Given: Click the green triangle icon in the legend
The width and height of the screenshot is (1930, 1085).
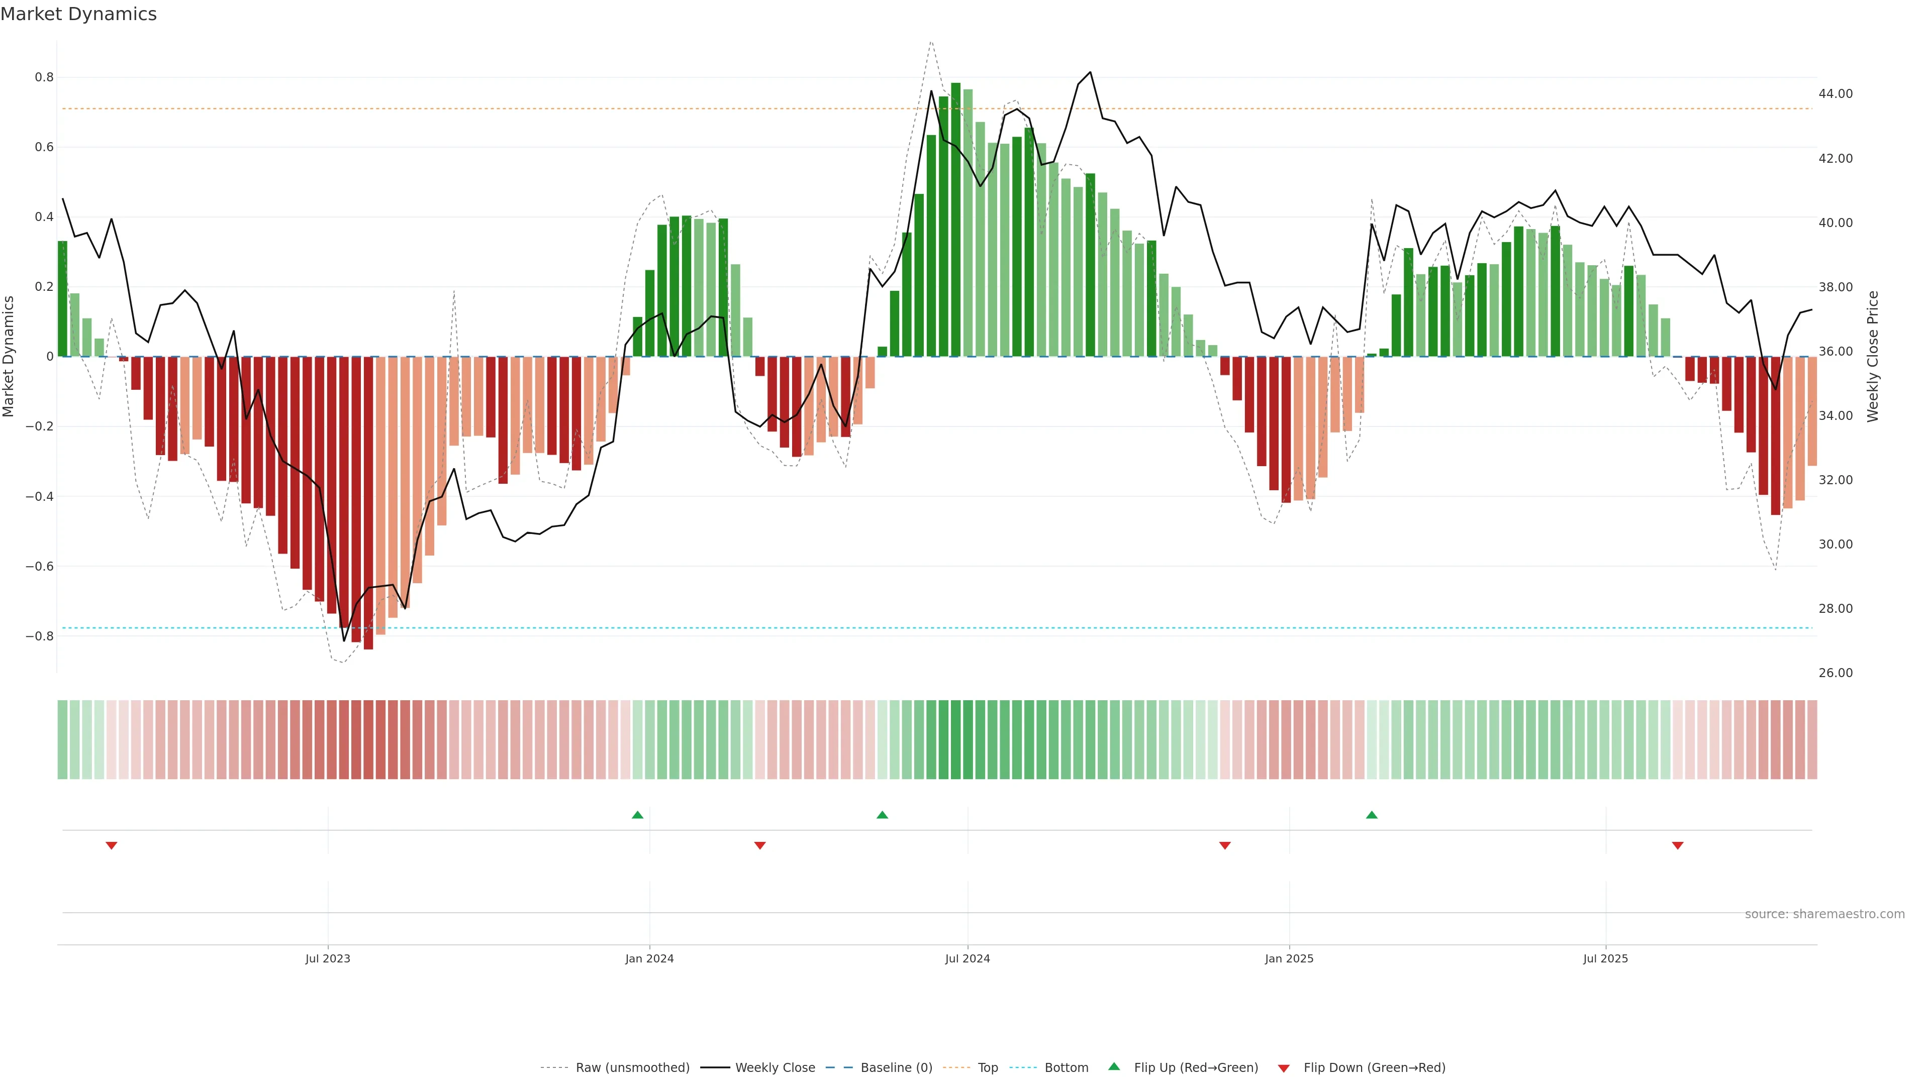Looking at the screenshot, I should (1114, 1066).
